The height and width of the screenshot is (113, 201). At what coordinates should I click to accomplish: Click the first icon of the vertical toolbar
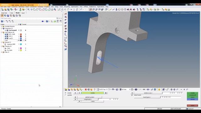click(66, 14)
